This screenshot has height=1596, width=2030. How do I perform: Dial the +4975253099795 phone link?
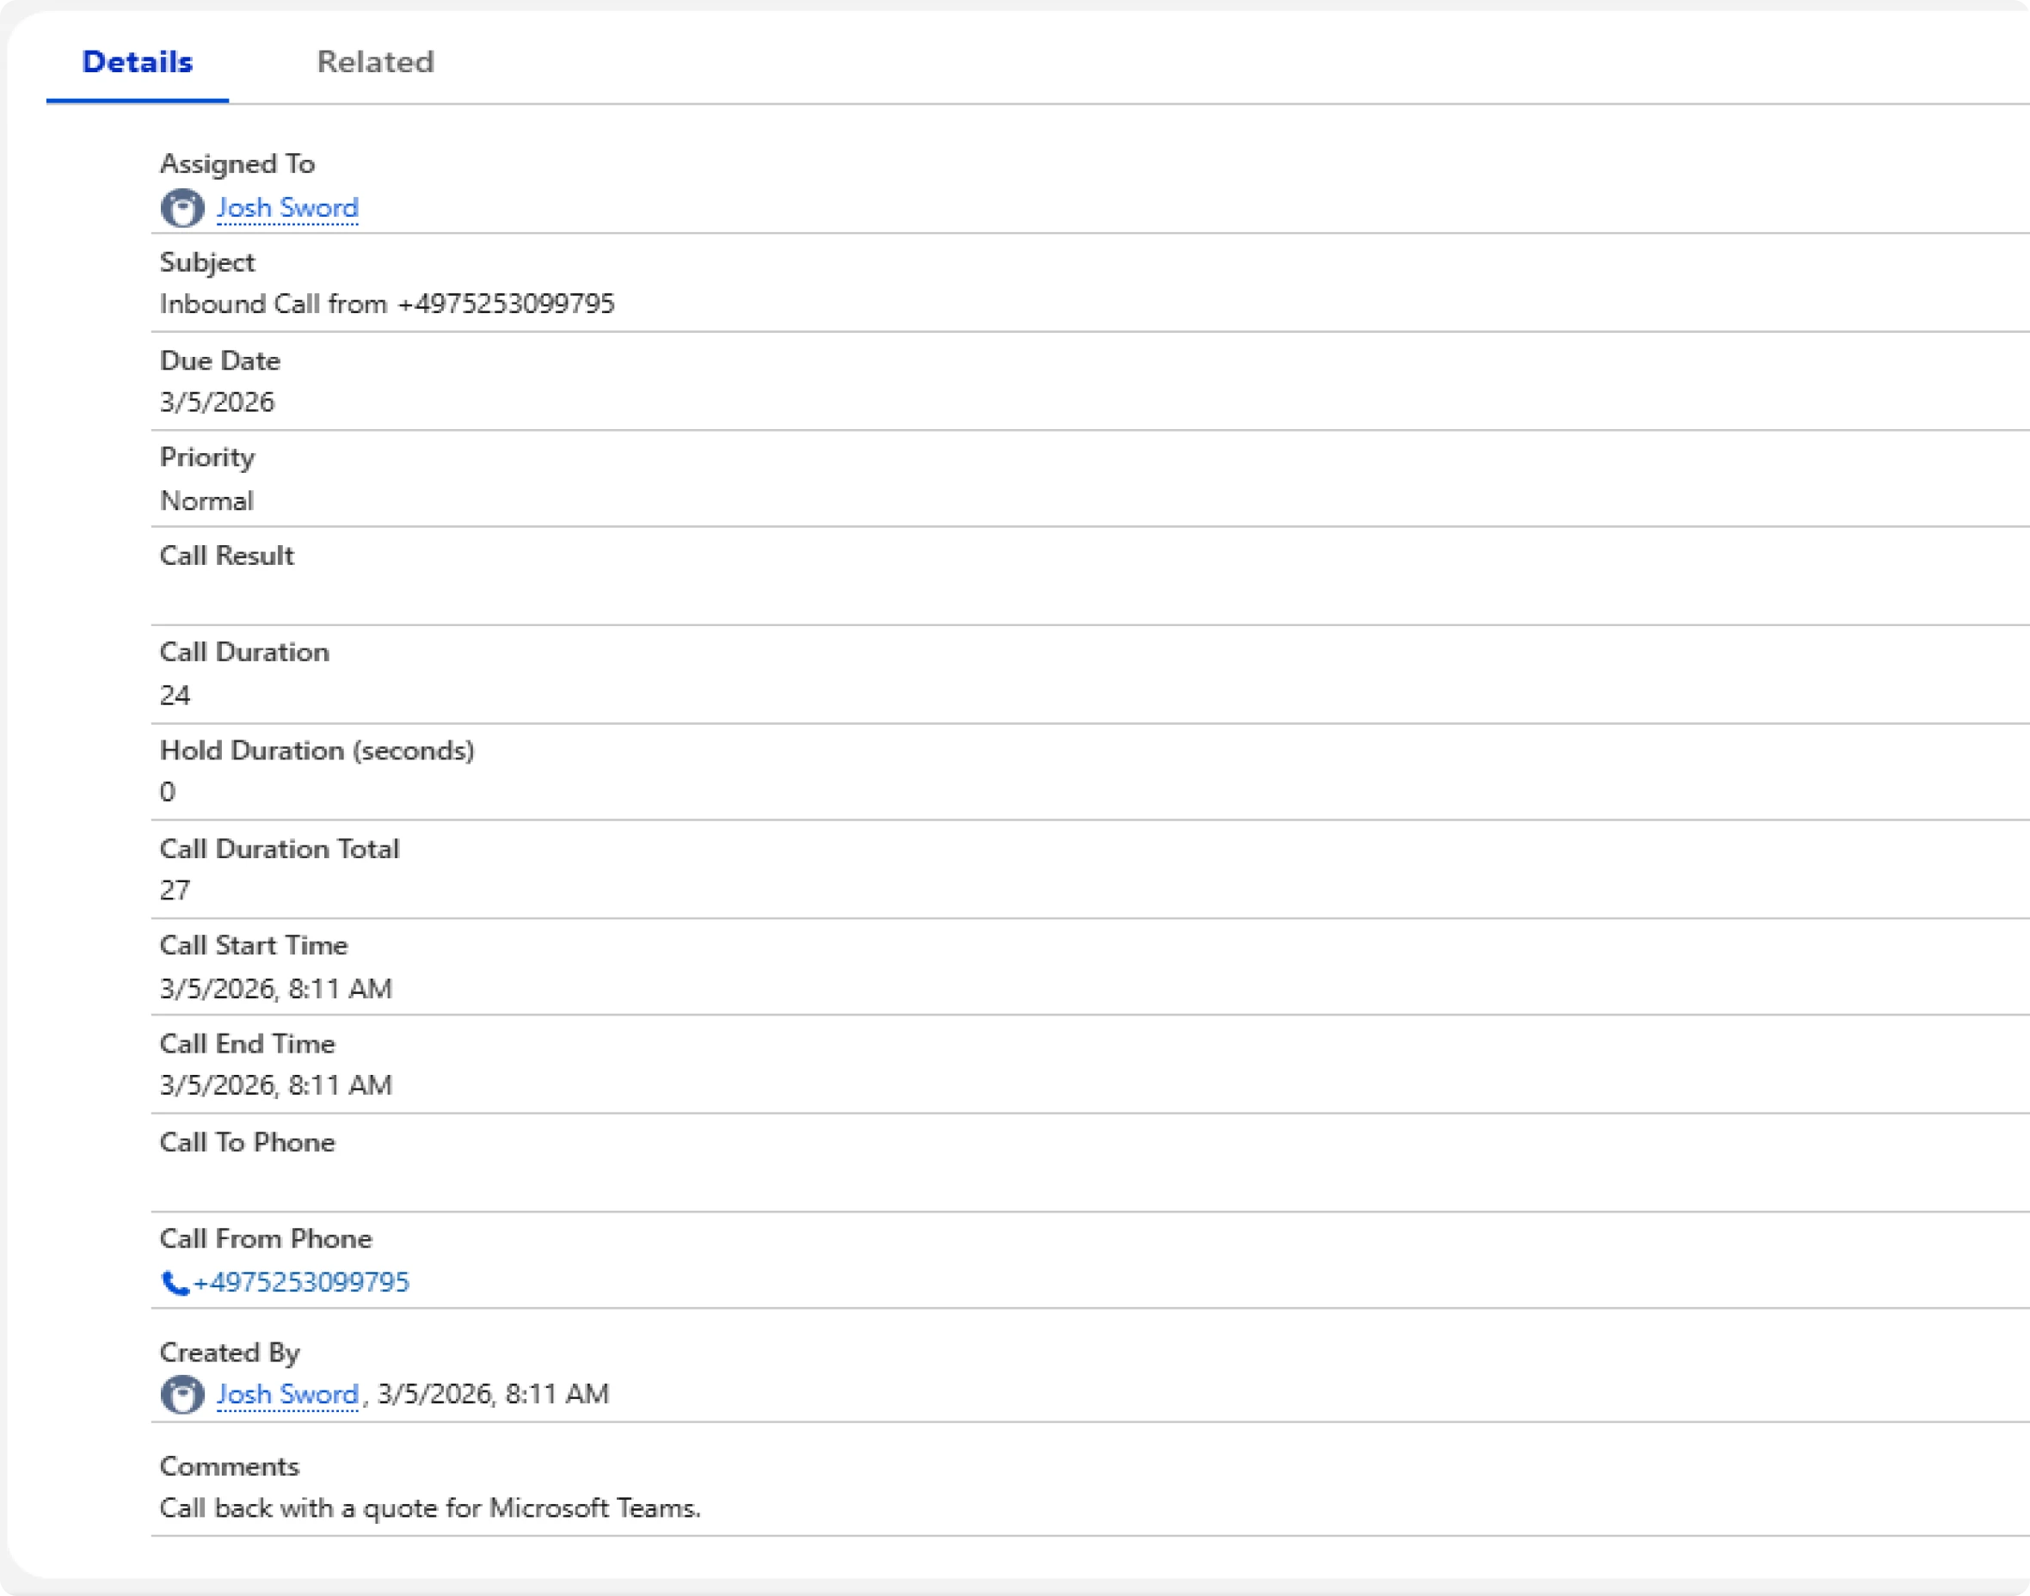click(x=301, y=1281)
